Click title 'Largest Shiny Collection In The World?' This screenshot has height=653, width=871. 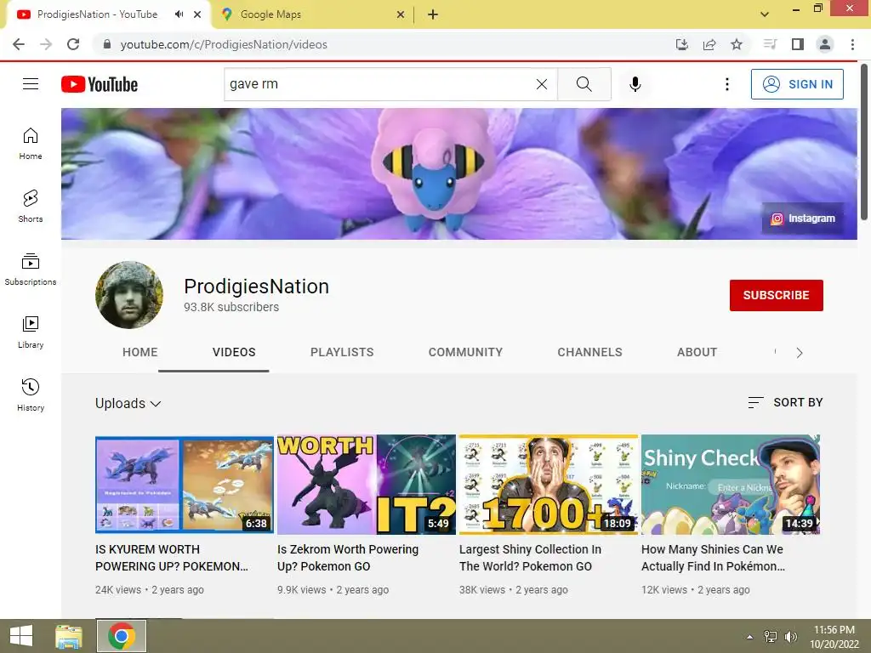tap(530, 558)
